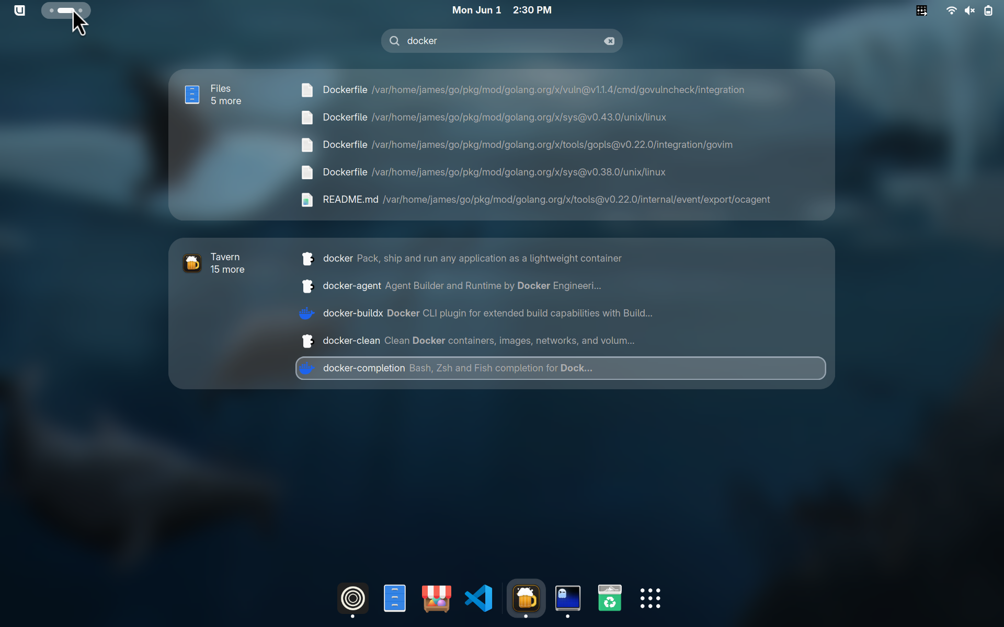Open the Files search provider icon

click(192, 95)
